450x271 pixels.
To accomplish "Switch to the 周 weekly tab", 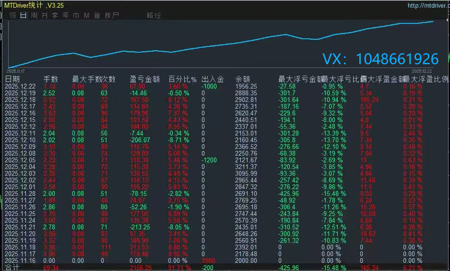I will (x=34, y=15).
